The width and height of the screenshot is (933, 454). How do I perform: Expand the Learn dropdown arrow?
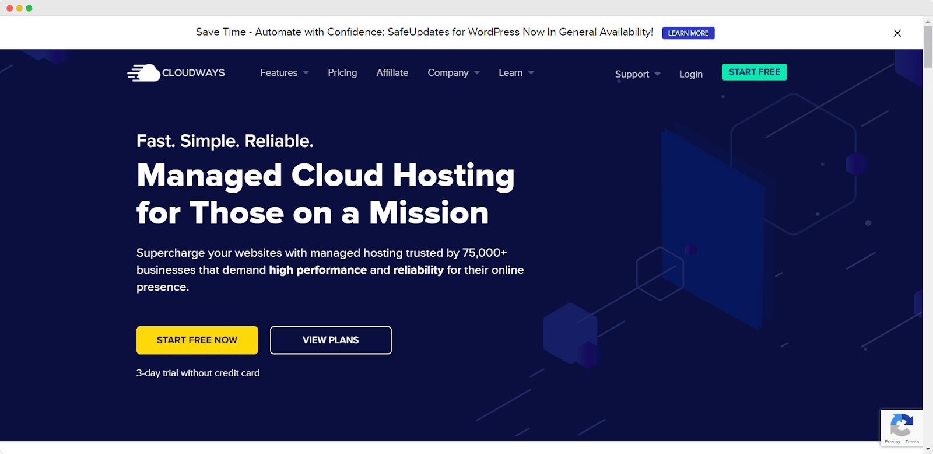pyautogui.click(x=531, y=73)
